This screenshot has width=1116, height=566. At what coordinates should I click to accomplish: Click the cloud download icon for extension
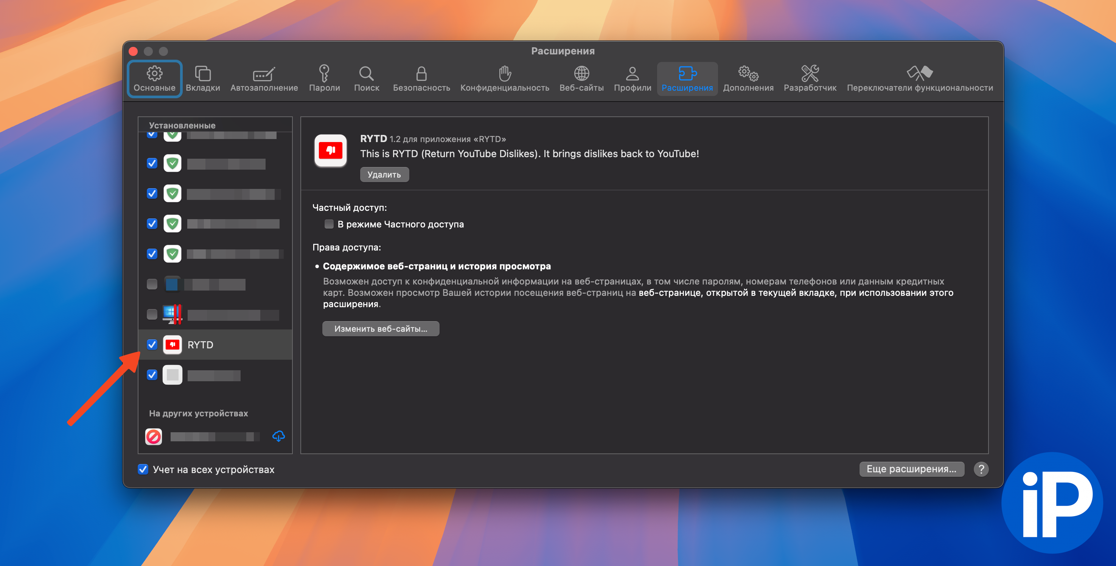pos(278,436)
